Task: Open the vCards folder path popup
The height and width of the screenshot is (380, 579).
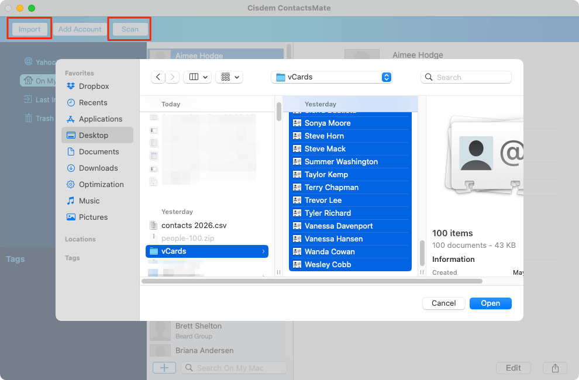Action: click(332, 77)
